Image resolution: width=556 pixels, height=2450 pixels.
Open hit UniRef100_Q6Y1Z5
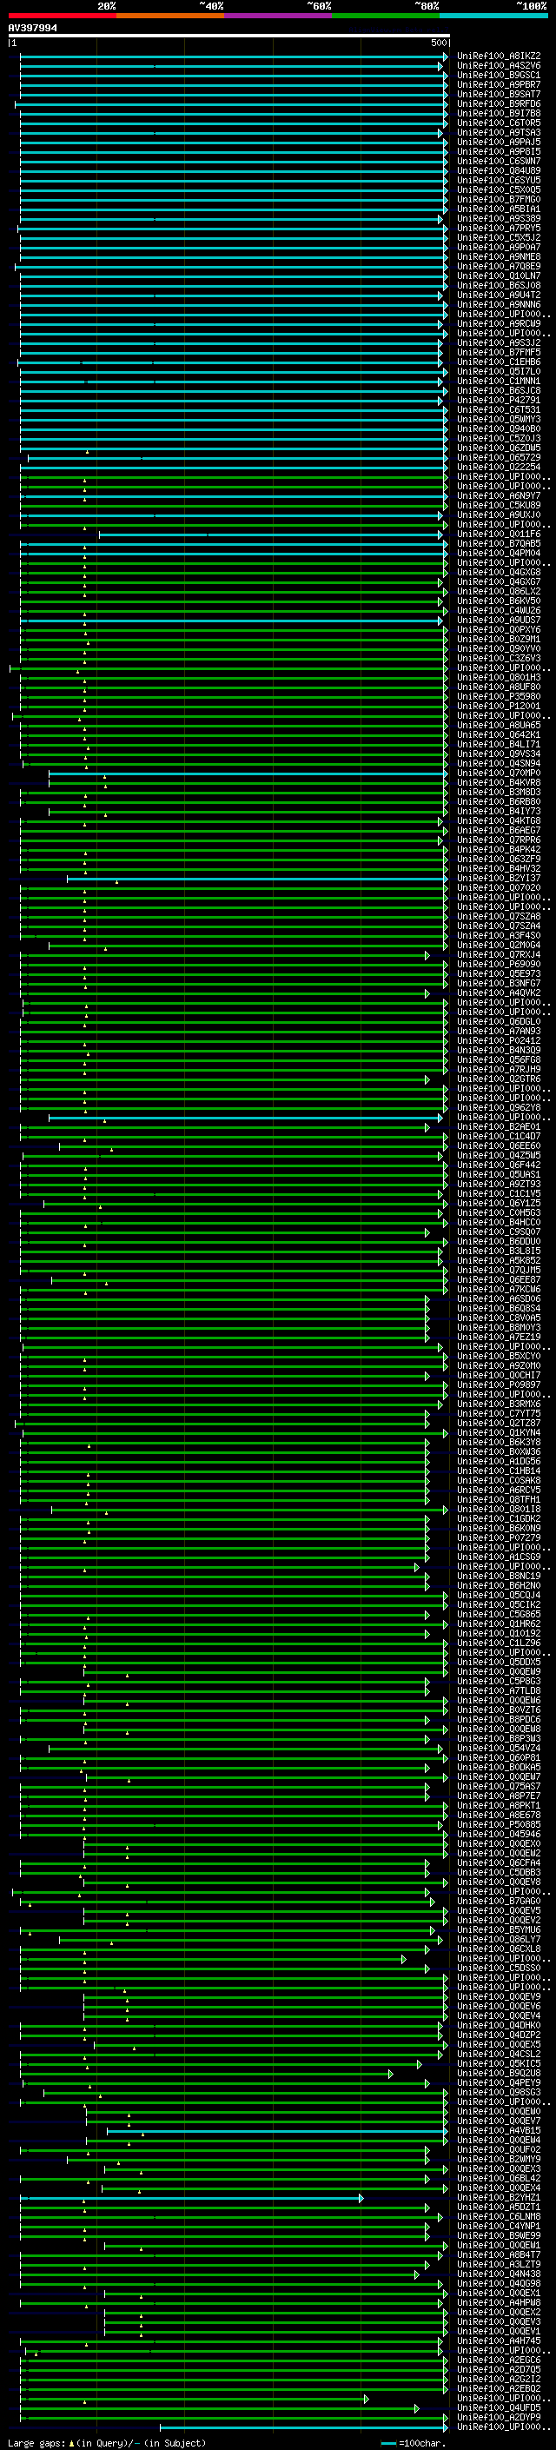point(499,1203)
